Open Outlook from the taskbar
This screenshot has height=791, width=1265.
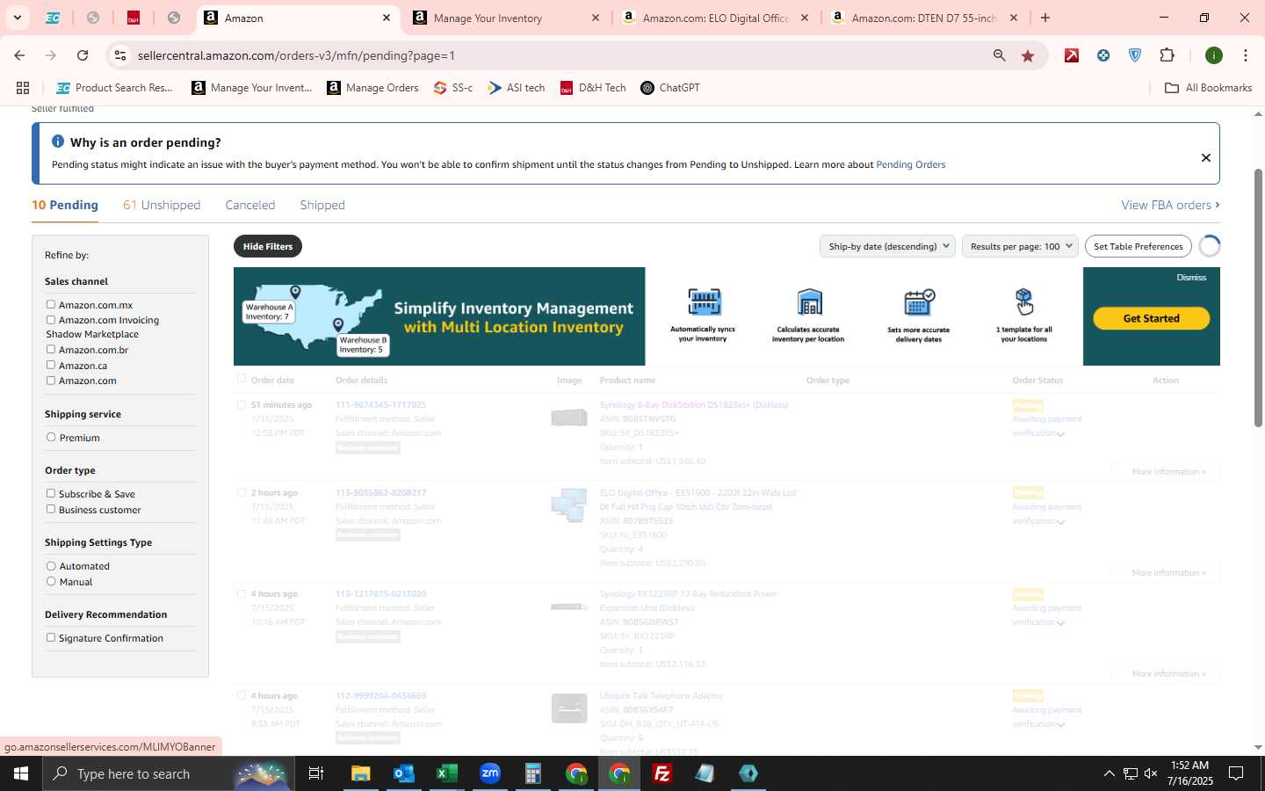click(403, 773)
